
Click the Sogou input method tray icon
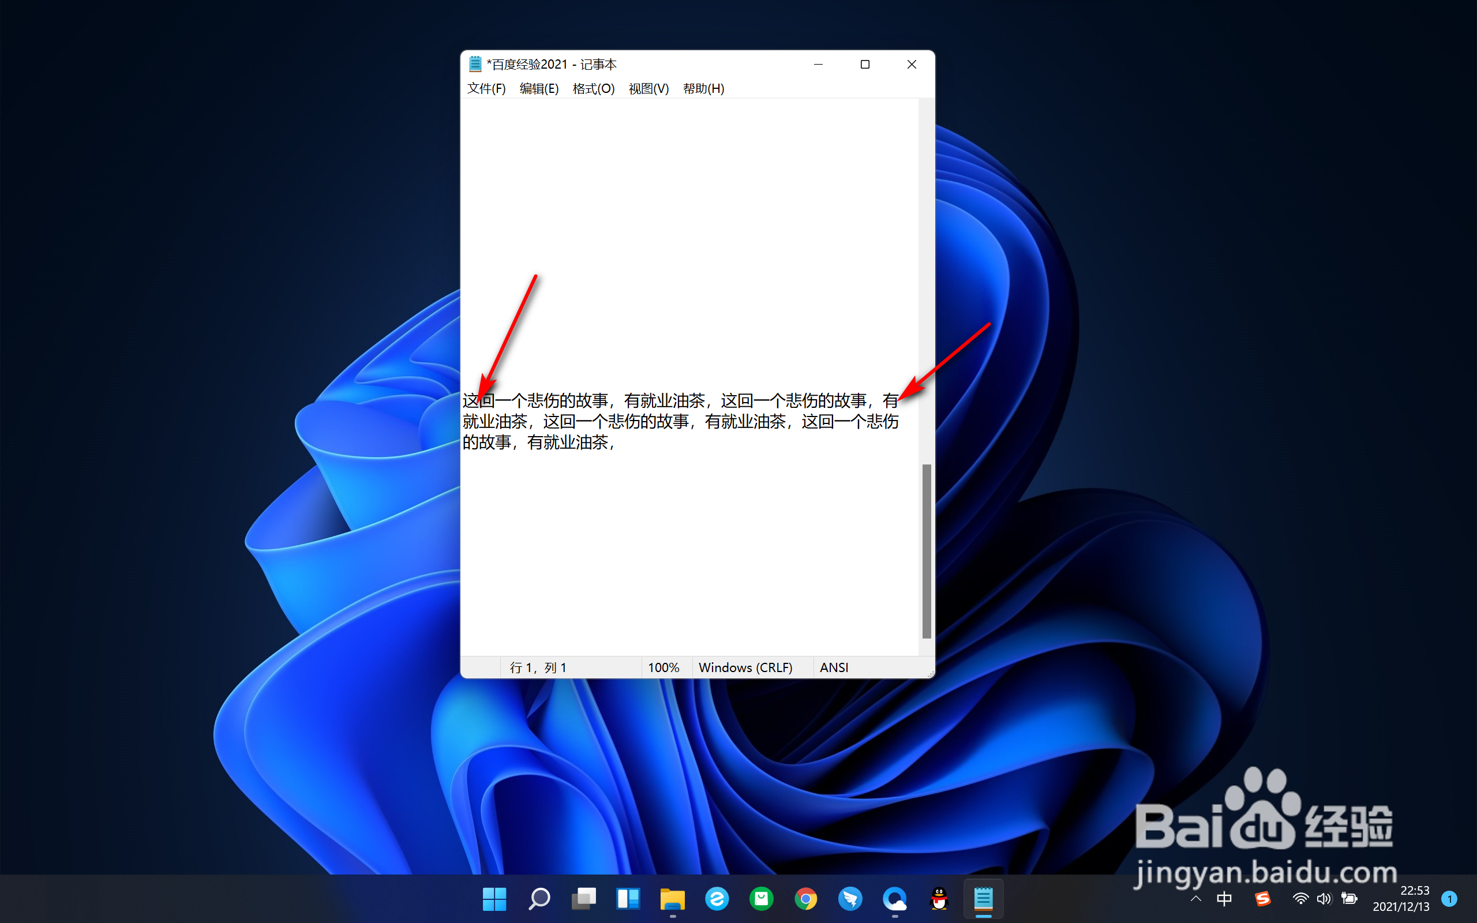point(1262,899)
